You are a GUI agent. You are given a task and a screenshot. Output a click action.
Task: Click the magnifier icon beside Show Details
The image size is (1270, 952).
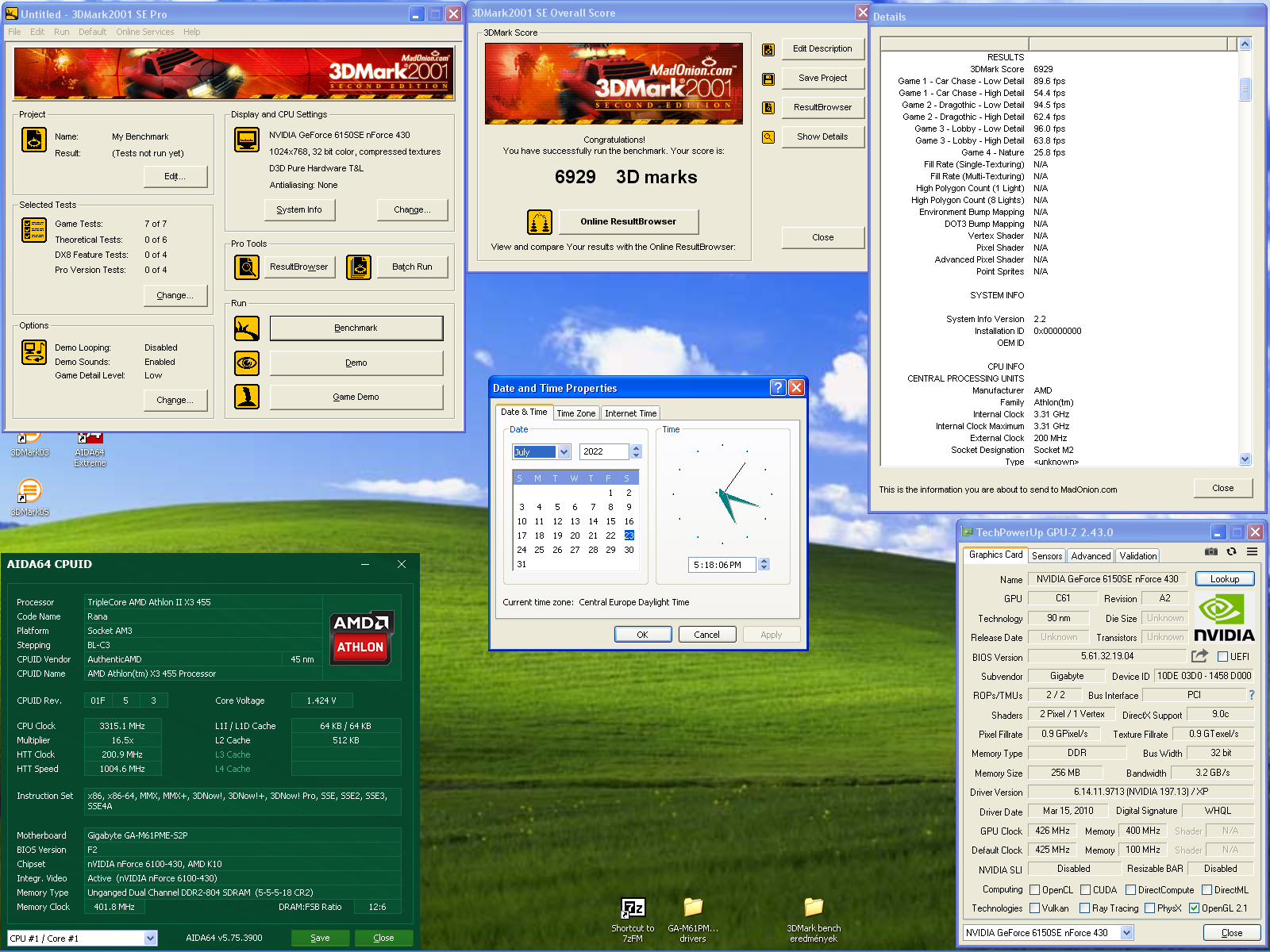[x=768, y=137]
